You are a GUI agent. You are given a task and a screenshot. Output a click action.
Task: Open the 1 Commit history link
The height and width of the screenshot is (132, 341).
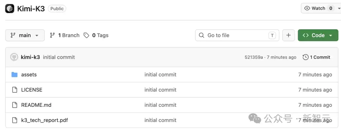pos(316,57)
